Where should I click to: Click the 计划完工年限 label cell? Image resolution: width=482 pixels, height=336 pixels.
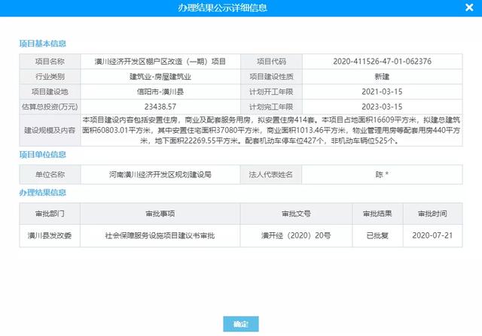pyautogui.click(x=271, y=107)
